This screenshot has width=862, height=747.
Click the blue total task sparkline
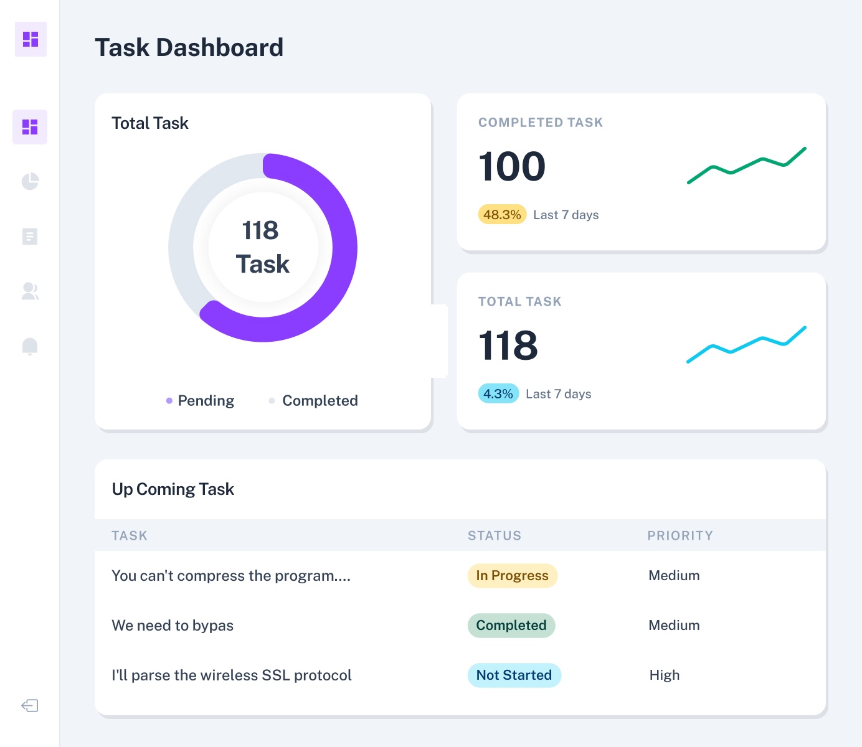tap(746, 345)
